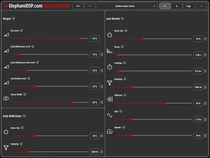Toggle the lock for Stereo Width
This screenshot has width=210, height=158.
[102, 102]
